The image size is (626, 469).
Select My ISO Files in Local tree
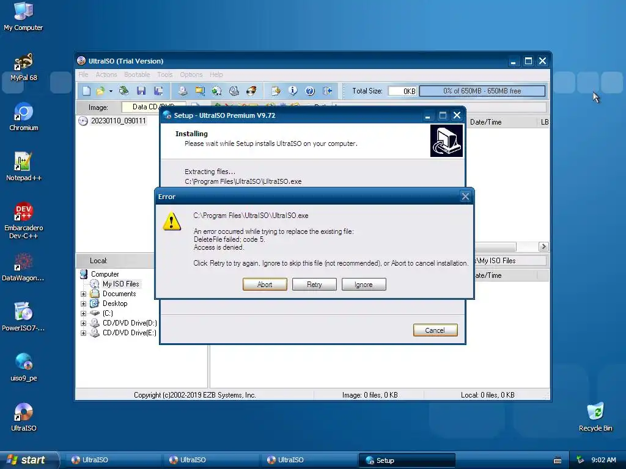pos(121,283)
